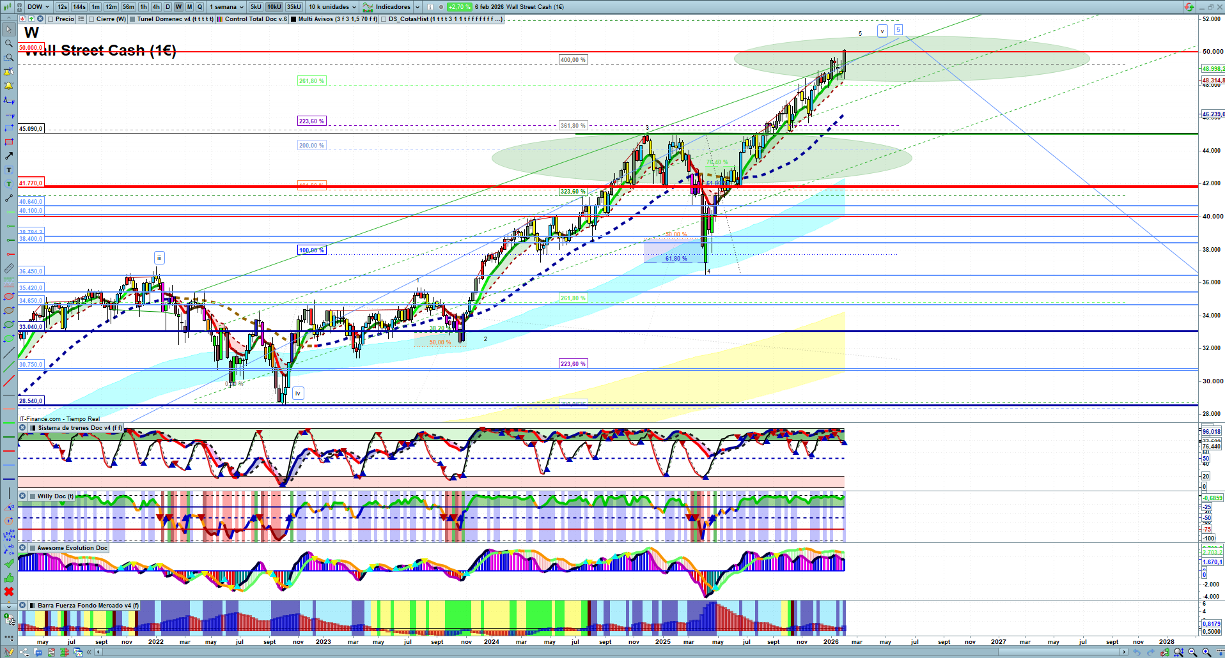Set the 5kU units view
The width and height of the screenshot is (1225, 658).
point(256,7)
